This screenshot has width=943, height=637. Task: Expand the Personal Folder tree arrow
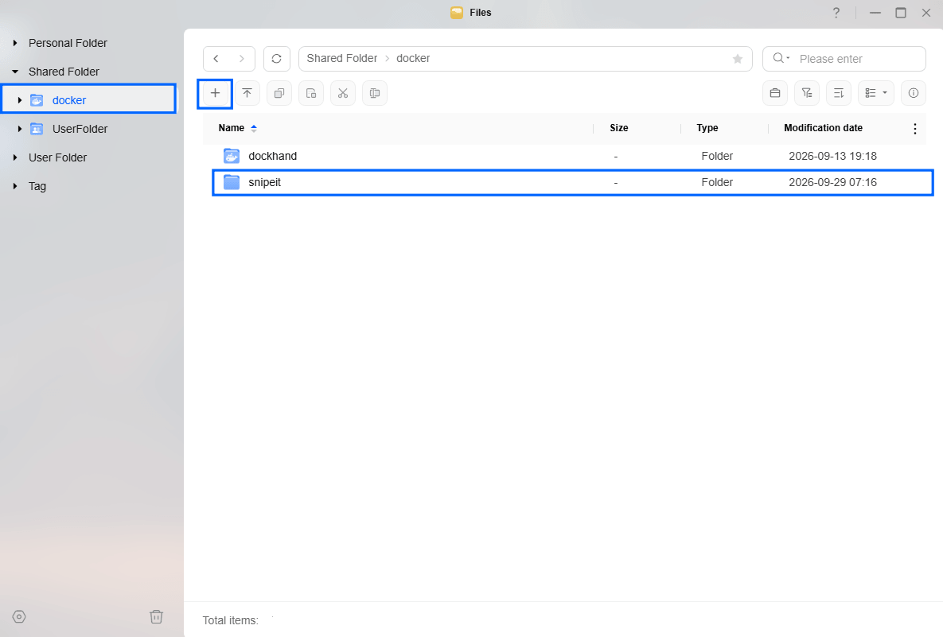(x=15, y=43)
